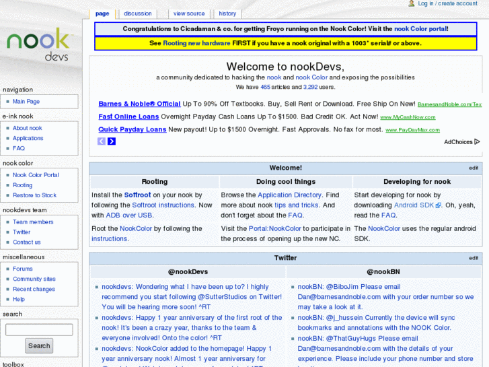Screen dimensions: 489x367
Task: Open the view source tab
Action: [x=189, y=13]
